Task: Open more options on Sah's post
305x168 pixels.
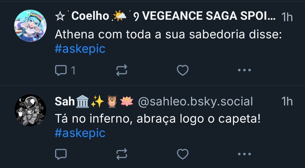Action: [x=244, y=154]
